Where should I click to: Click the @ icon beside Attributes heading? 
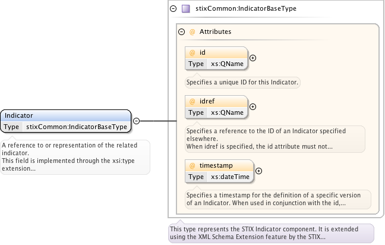pyautogui.click(x=192, y=32)
